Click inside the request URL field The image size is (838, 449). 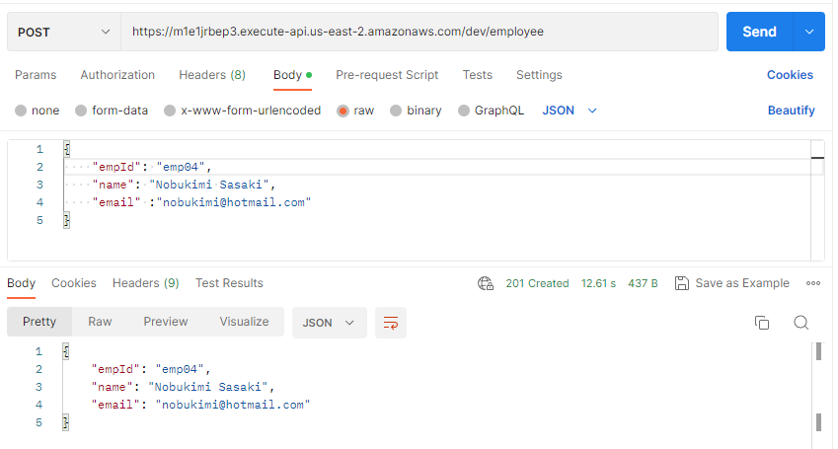tap(419, 32)
